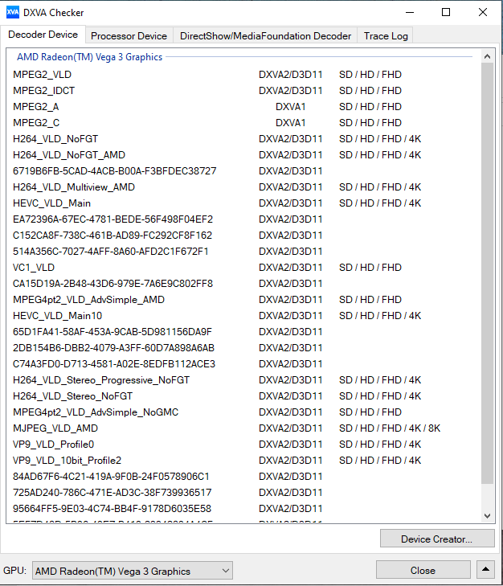The image size is (503, 586).
Task: Click the vertical scrollbar thumb
Action: (x=487, y=273)
